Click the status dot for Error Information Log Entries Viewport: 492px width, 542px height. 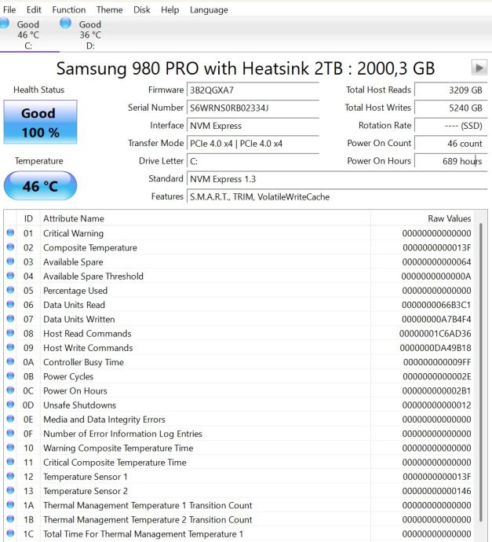tap(10, 433)
